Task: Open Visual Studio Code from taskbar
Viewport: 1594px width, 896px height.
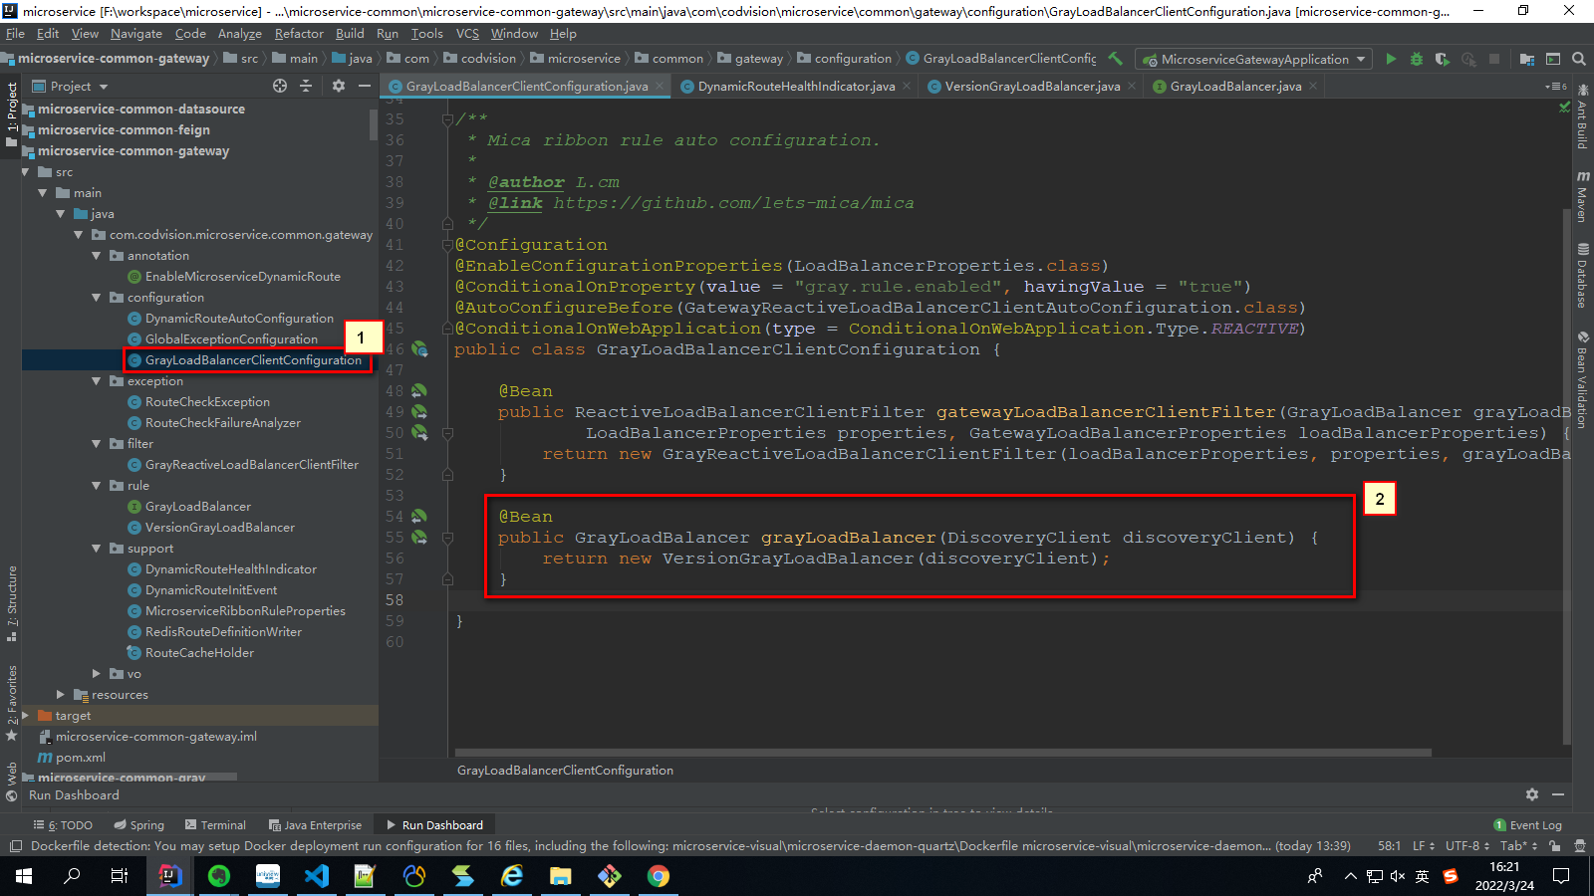Action: 316,876
